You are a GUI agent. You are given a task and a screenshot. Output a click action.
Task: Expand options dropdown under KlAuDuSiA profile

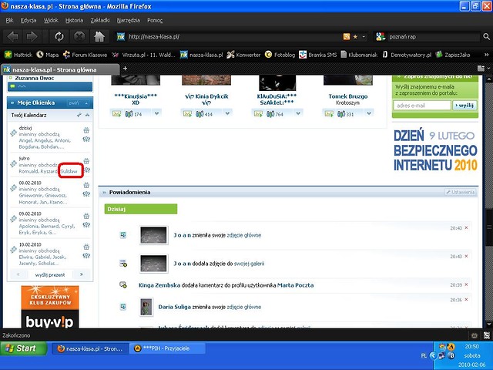coord(298,113)
